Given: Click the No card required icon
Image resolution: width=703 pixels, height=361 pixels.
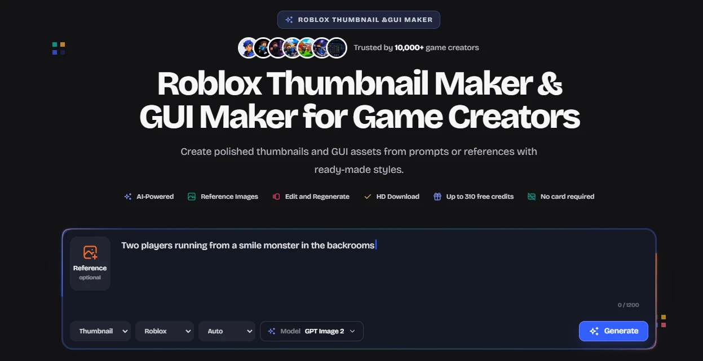Looking at the screenshot, I should [x=532, y=197].
